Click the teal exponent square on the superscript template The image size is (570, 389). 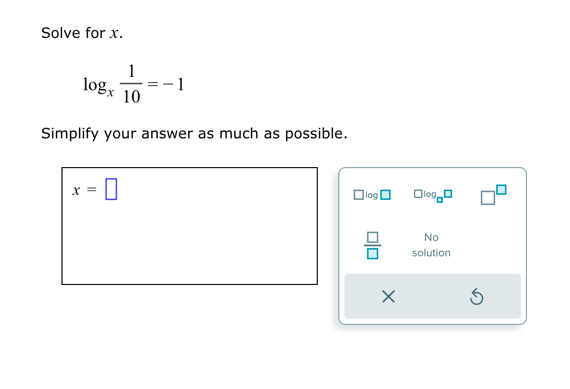click(501, 189)
